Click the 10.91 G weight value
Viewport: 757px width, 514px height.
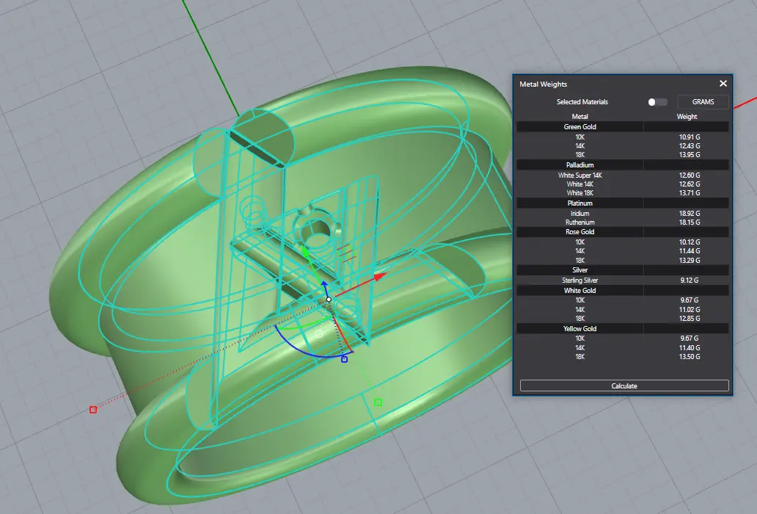[x=690, y=137]
